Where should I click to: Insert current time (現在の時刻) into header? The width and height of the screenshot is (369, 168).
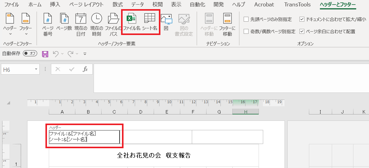point(97,25)
